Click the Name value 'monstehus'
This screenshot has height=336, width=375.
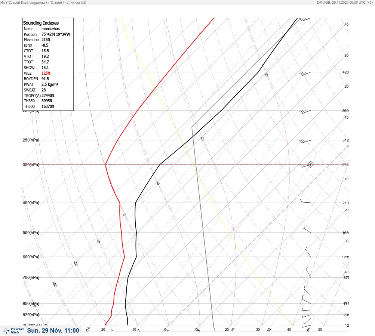(x=50, y=29)
